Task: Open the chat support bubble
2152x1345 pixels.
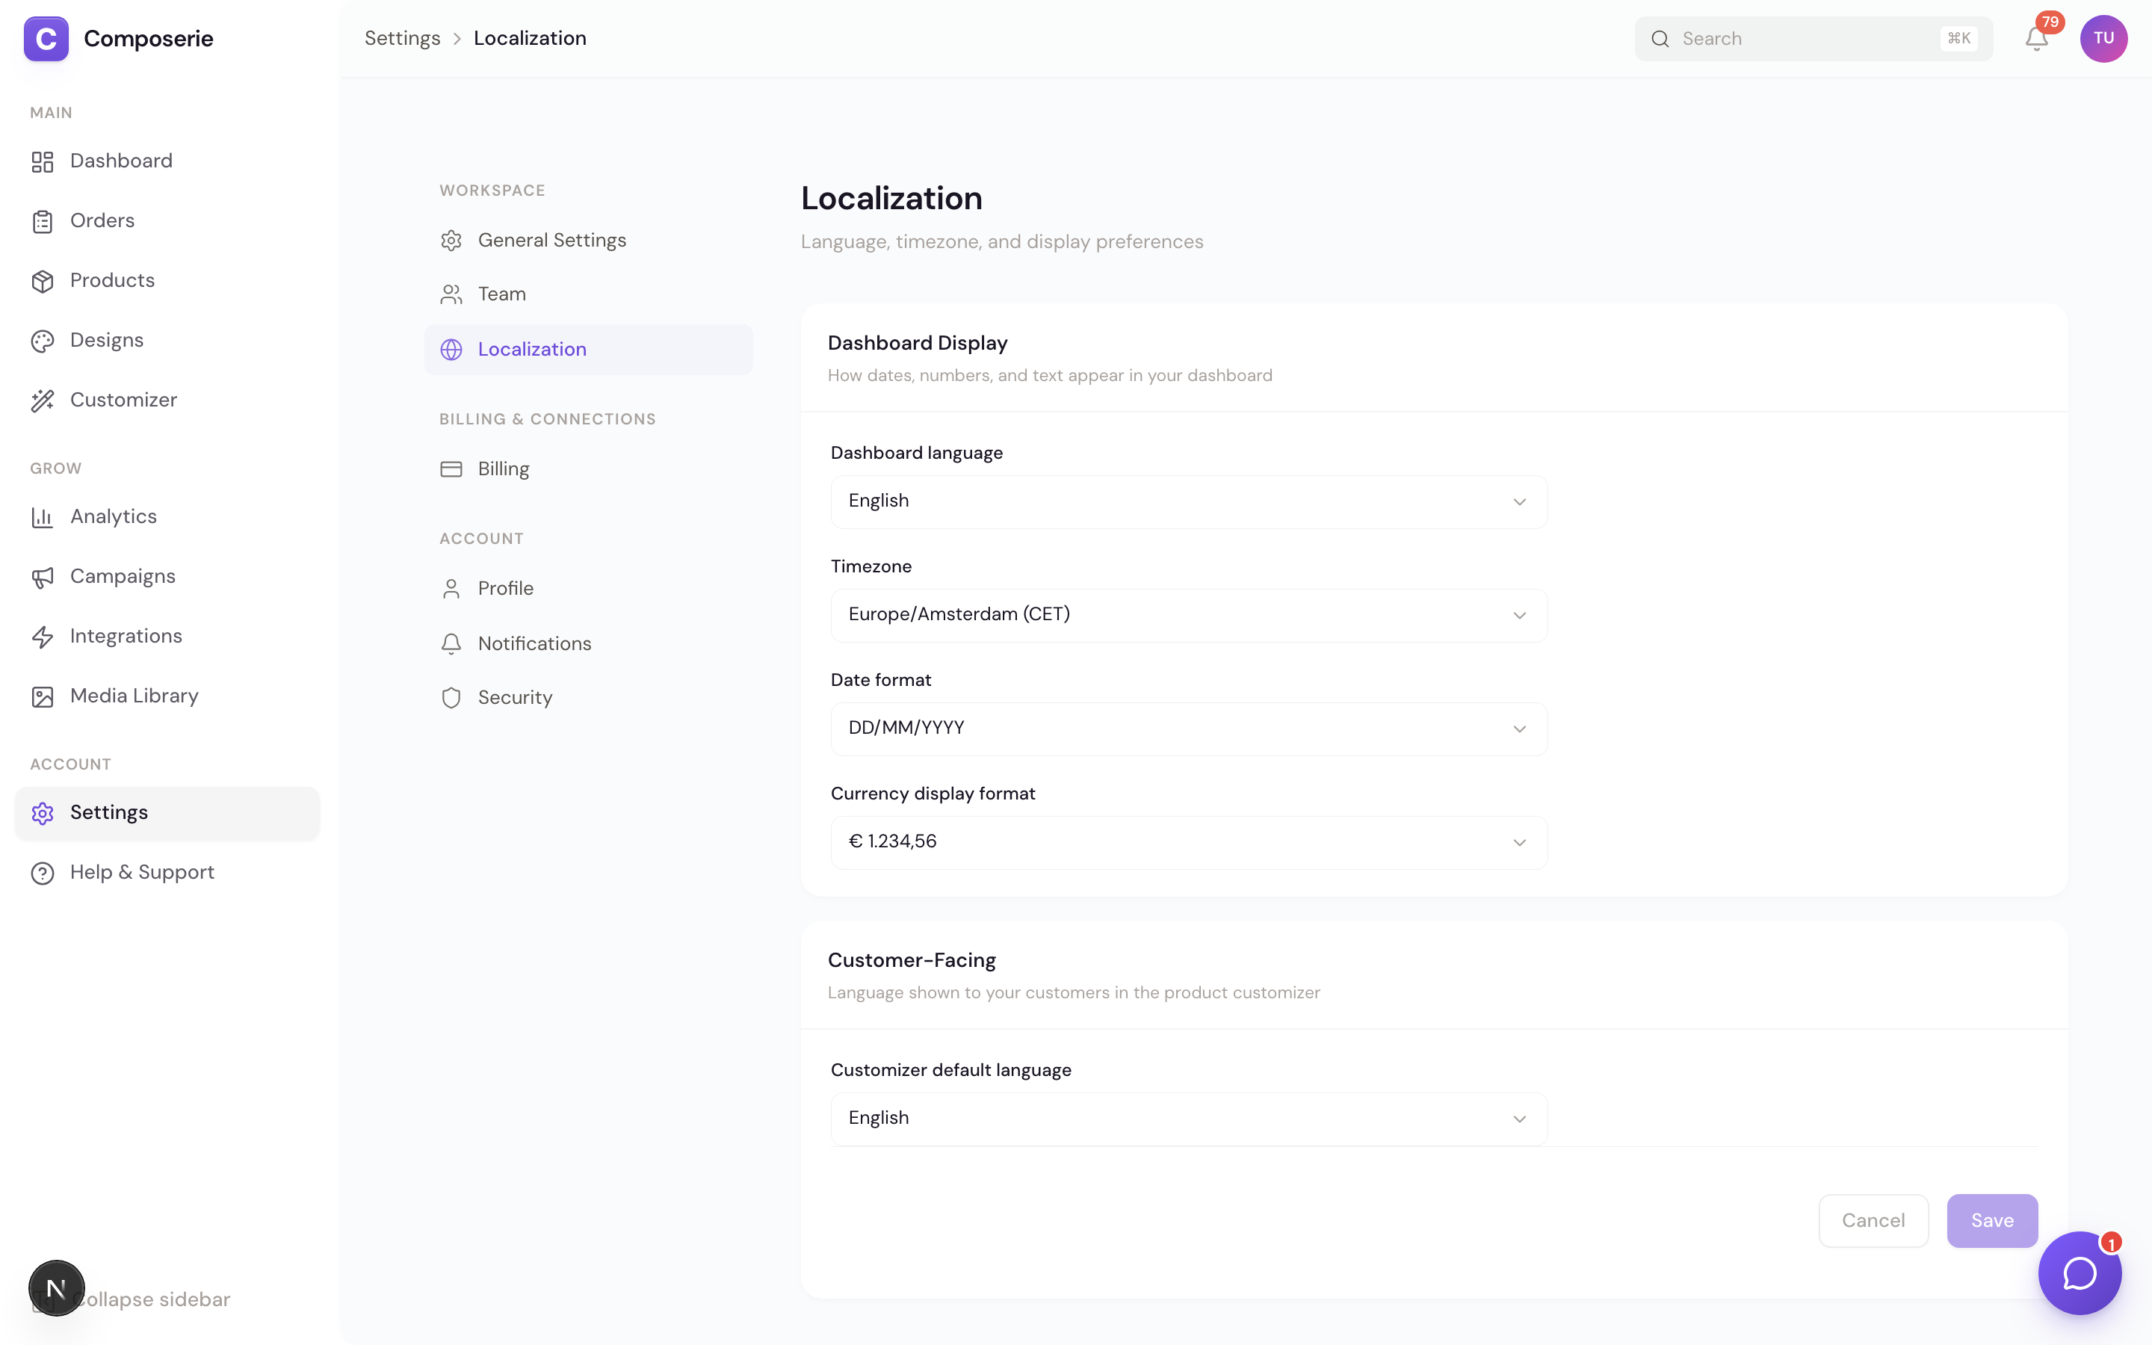Action: [x=2079, y=1273]
